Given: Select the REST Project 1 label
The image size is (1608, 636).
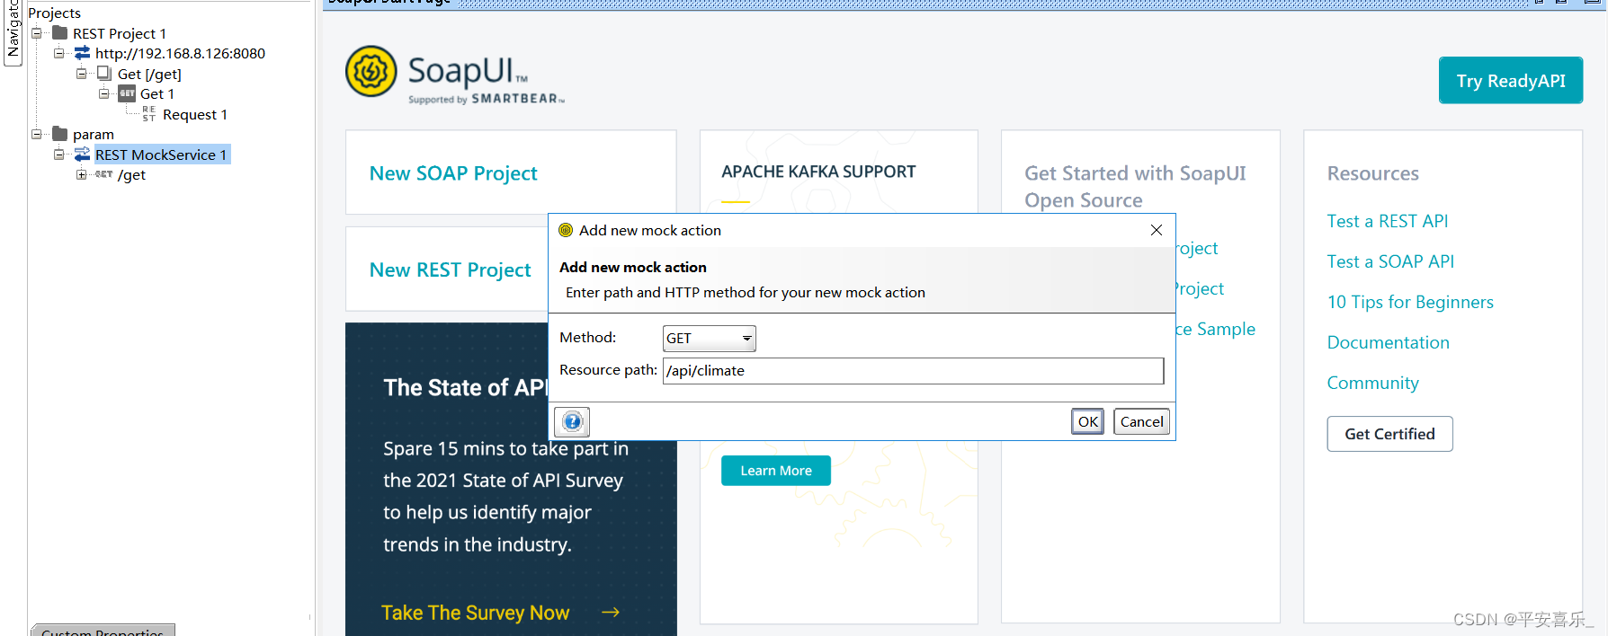Looking at the screenshot, I should click(x=120, y=33).
